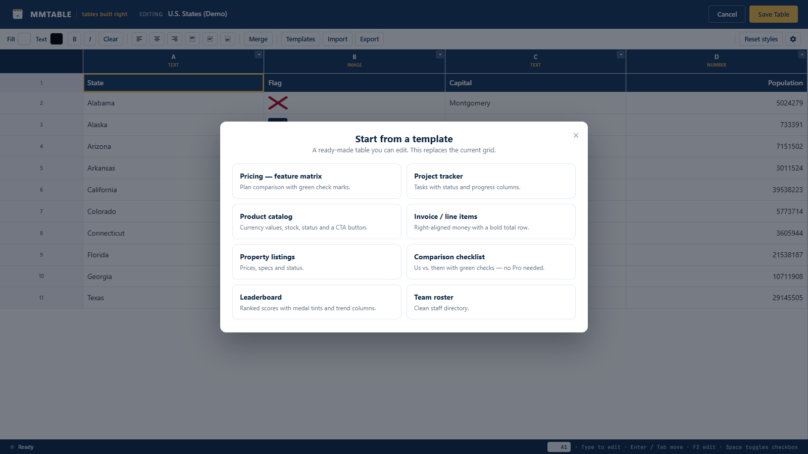
Task: Pick the Product catalog template
Action: (317, 221)
